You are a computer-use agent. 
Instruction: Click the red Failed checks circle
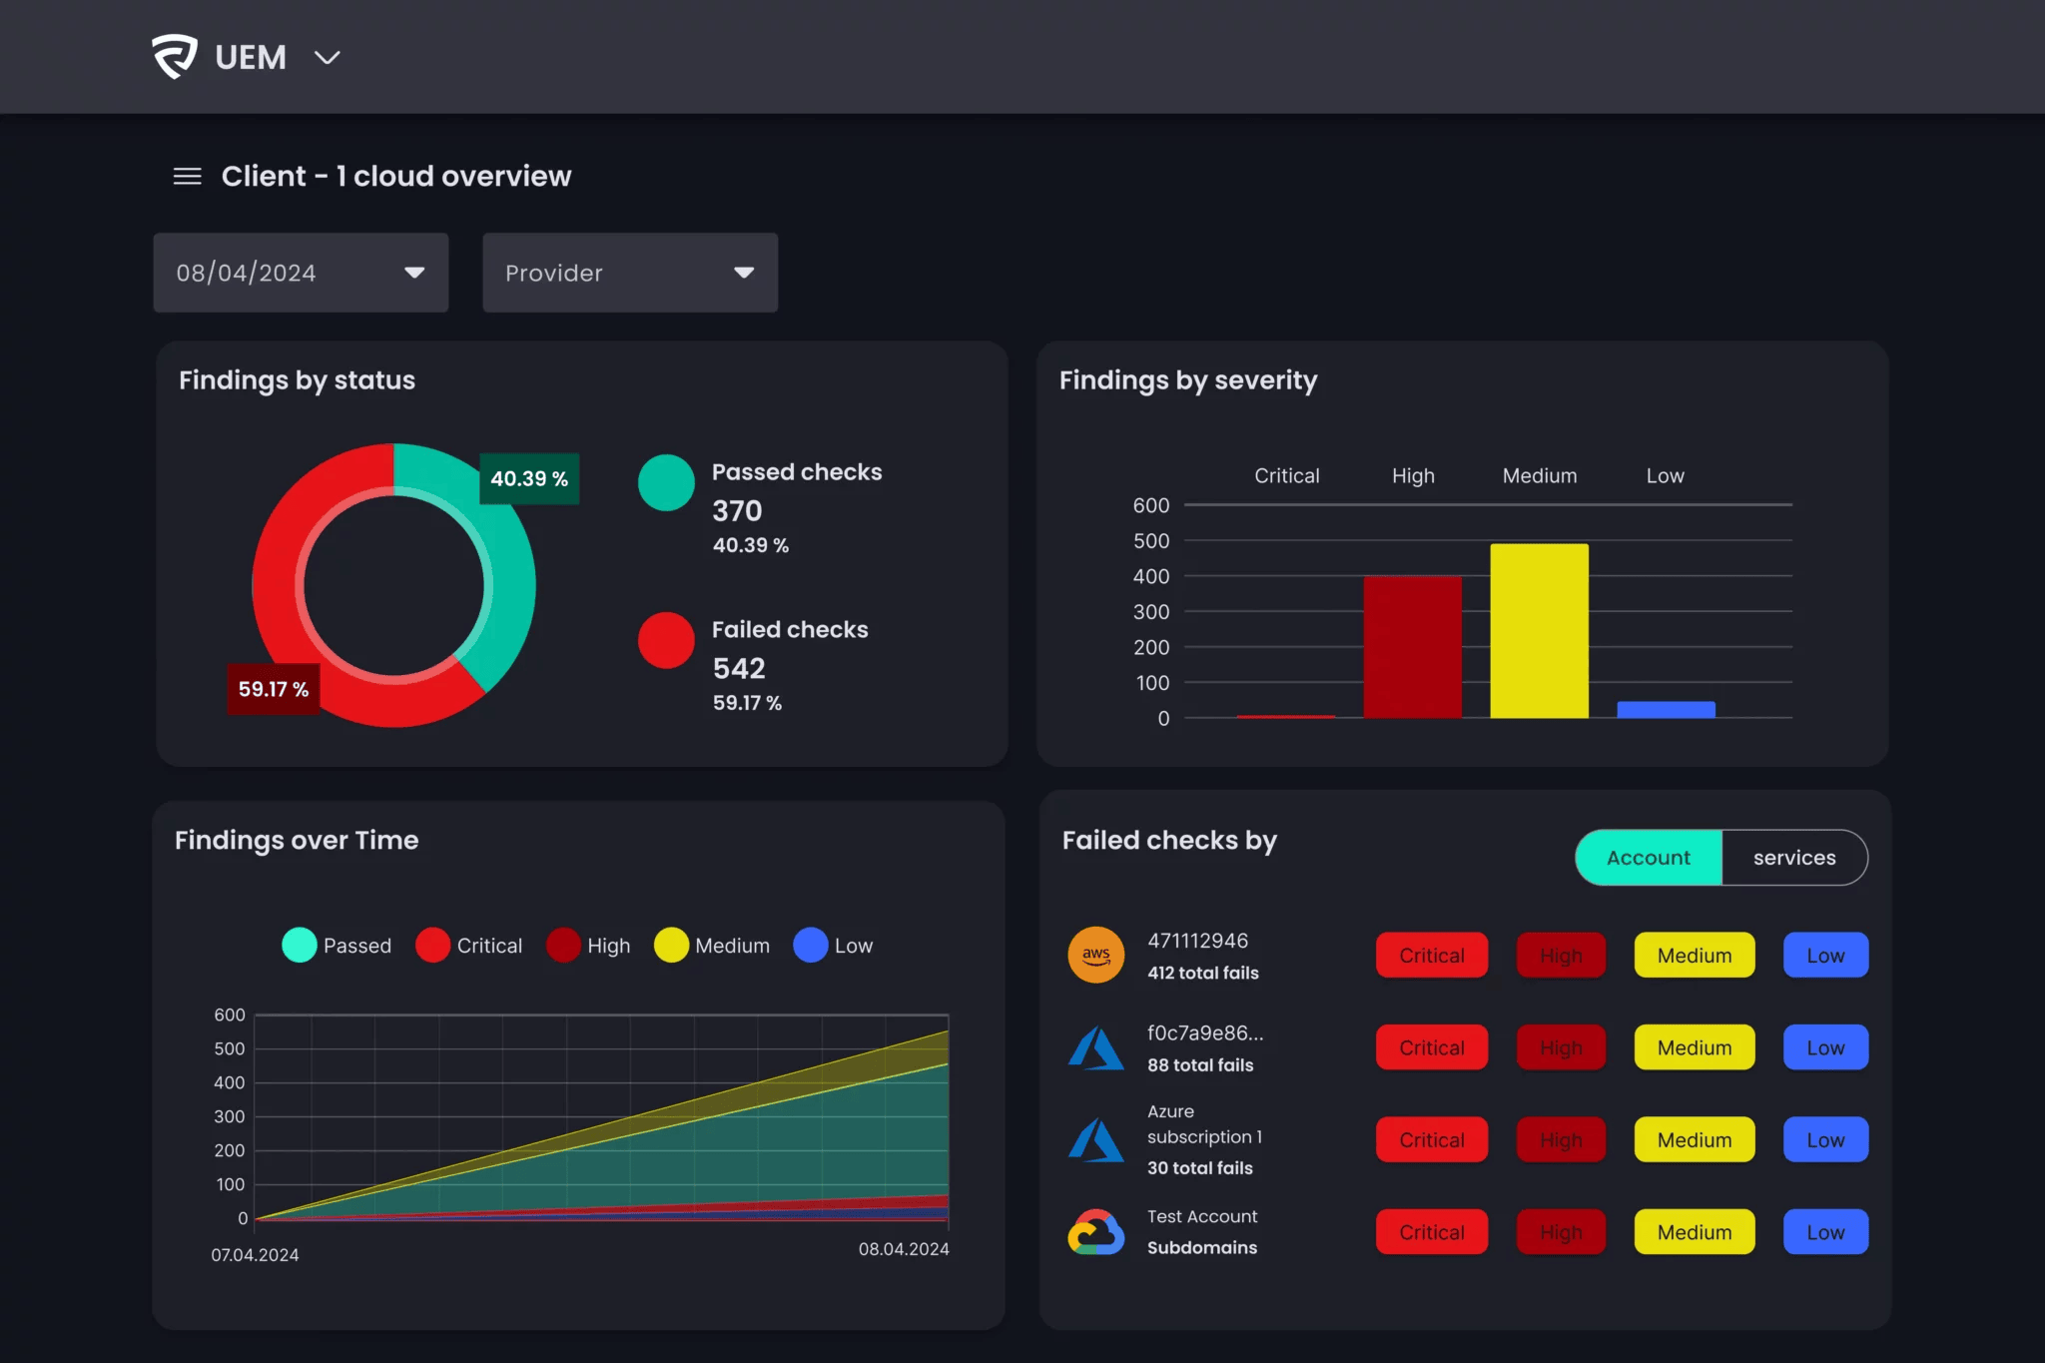coord(665,640)
